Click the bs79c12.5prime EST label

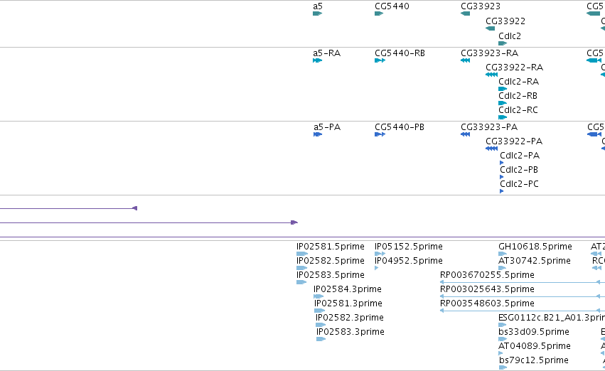point(534,360)
